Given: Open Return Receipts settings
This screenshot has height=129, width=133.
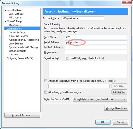Looking at the screenshot, I should 18,51.
